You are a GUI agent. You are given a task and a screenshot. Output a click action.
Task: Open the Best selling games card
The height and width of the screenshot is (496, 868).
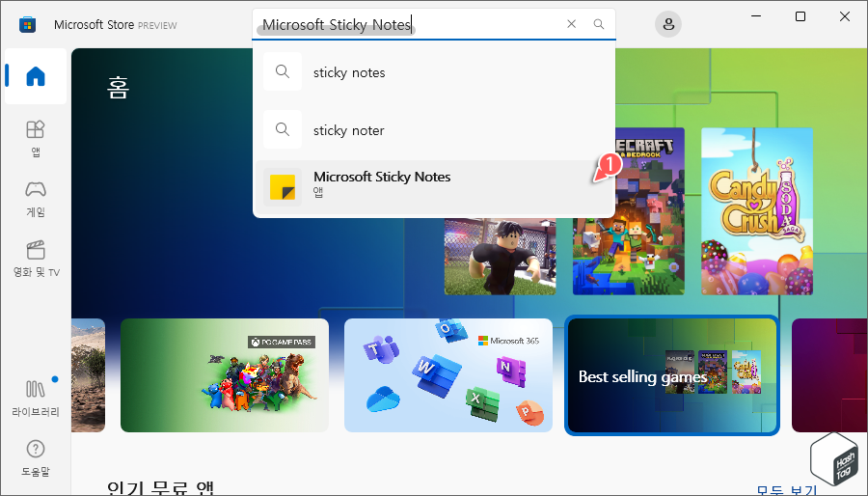click(x=672, y=375)
